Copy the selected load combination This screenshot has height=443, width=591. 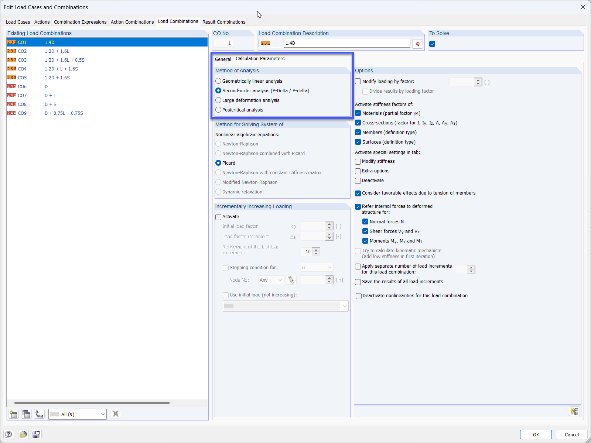(x=26, y=414)
